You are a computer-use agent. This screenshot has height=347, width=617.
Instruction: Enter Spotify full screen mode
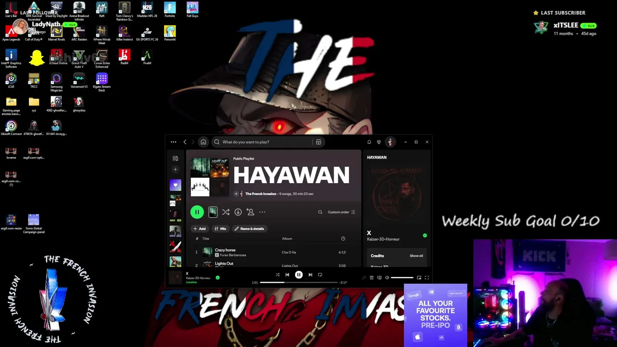427,278
